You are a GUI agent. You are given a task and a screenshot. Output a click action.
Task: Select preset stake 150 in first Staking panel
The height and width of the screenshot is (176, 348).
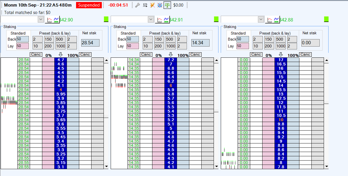pyautogui.click(x=49, y=39)
